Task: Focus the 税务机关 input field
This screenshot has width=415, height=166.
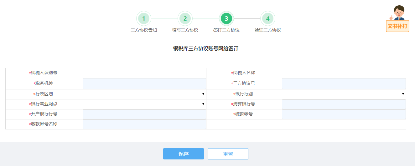Action: point(144,83)
